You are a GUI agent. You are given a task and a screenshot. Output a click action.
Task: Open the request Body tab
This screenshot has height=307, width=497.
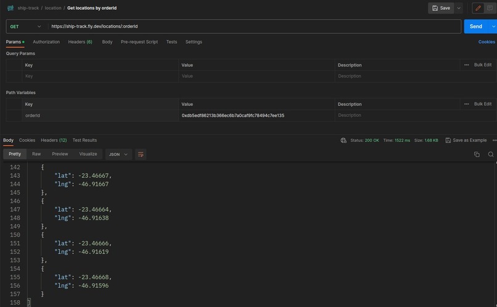[107, 42]
